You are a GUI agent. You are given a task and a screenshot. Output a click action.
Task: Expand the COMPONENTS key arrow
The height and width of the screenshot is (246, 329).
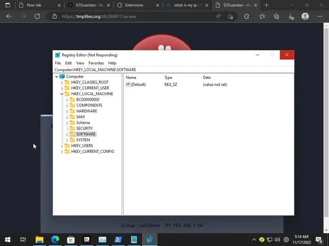67,106
